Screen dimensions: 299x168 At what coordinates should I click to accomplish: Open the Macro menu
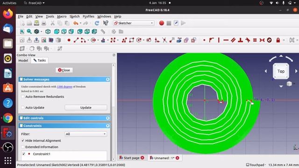62,16
